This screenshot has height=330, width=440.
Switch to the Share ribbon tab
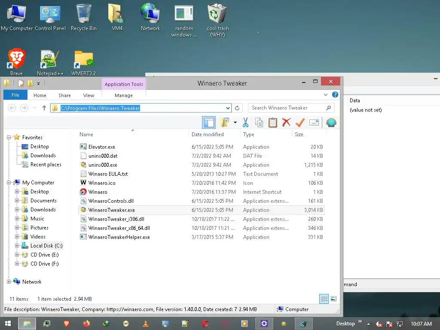click(x=64, y=95)
